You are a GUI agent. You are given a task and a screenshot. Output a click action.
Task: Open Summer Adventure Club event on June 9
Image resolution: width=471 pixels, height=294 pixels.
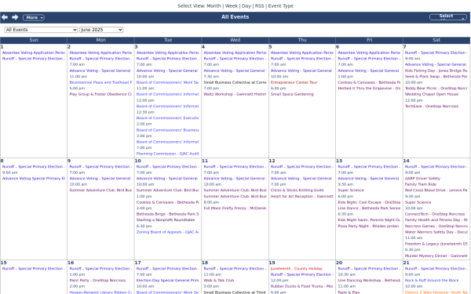100,191
